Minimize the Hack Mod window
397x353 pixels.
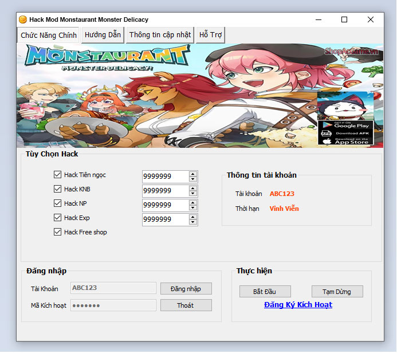pyautogui.click(x=319, y=19)
